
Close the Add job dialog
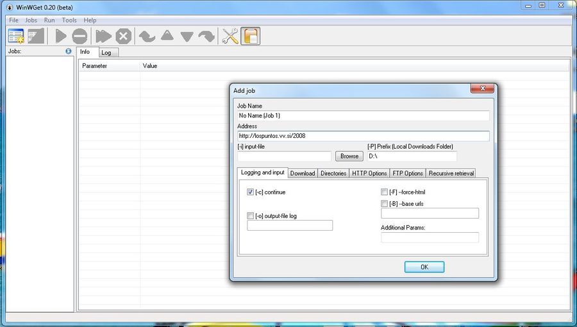[x=482, y=88]
